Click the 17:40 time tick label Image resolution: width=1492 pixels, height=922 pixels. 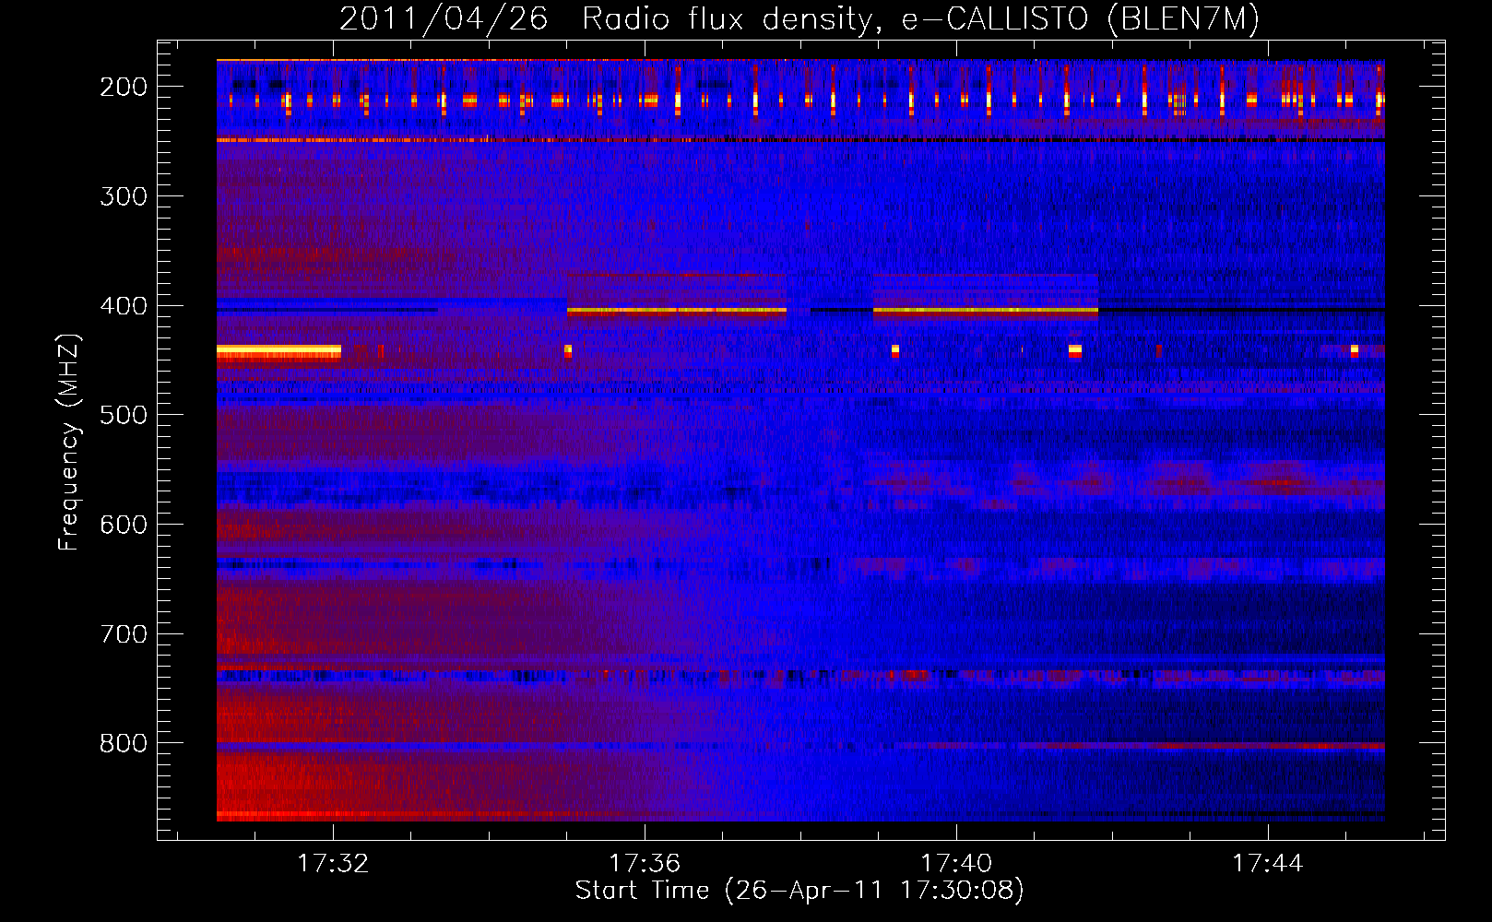(x=956, y=863)
